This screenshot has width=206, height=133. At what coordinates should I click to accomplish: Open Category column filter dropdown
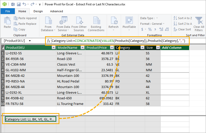coord(143,47)
